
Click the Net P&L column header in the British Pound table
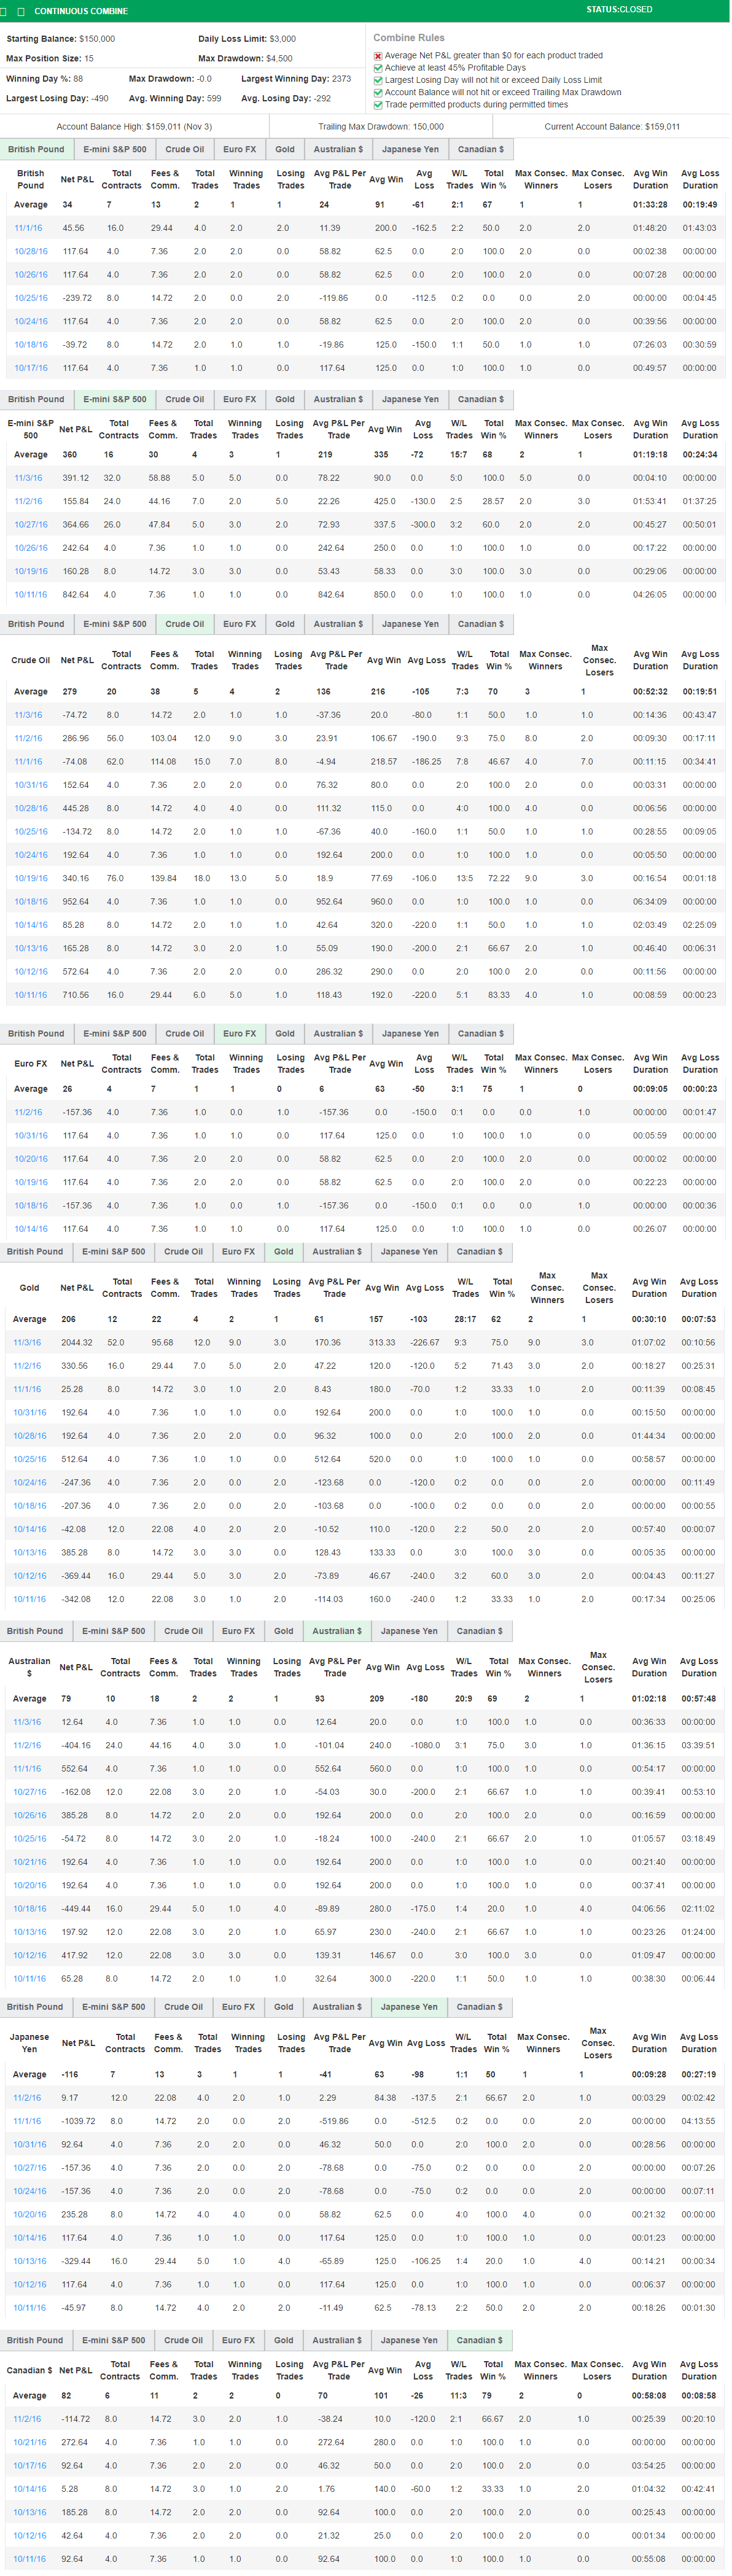pos(77,180)
